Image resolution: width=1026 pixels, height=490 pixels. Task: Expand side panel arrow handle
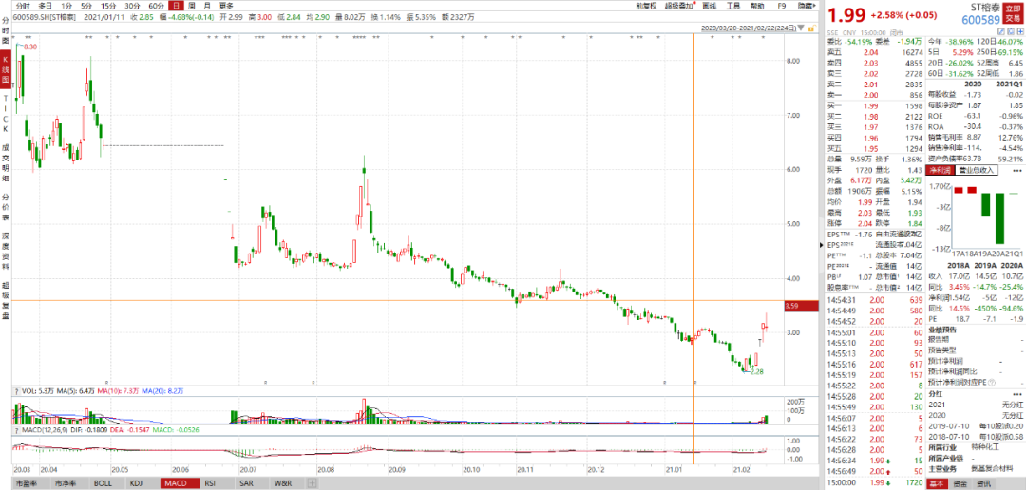[x=822, y=245]
